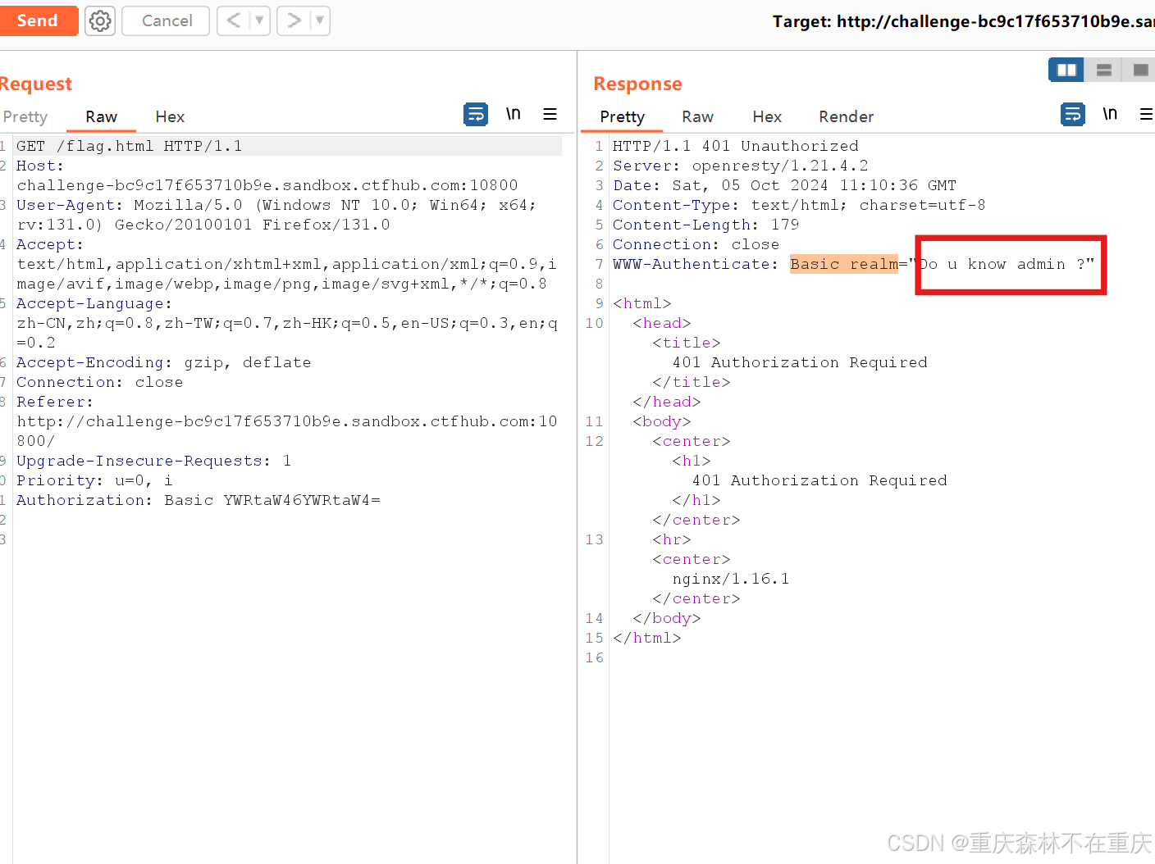1155x864 pixels.
Task: Click the Connection: close response header
Action: tap(696, 244)
